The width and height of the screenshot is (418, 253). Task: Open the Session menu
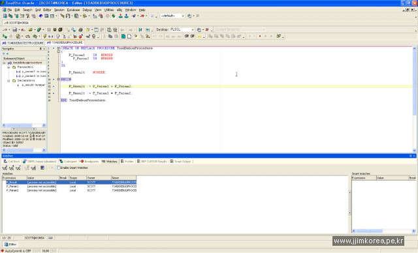[x=59, y=10]
